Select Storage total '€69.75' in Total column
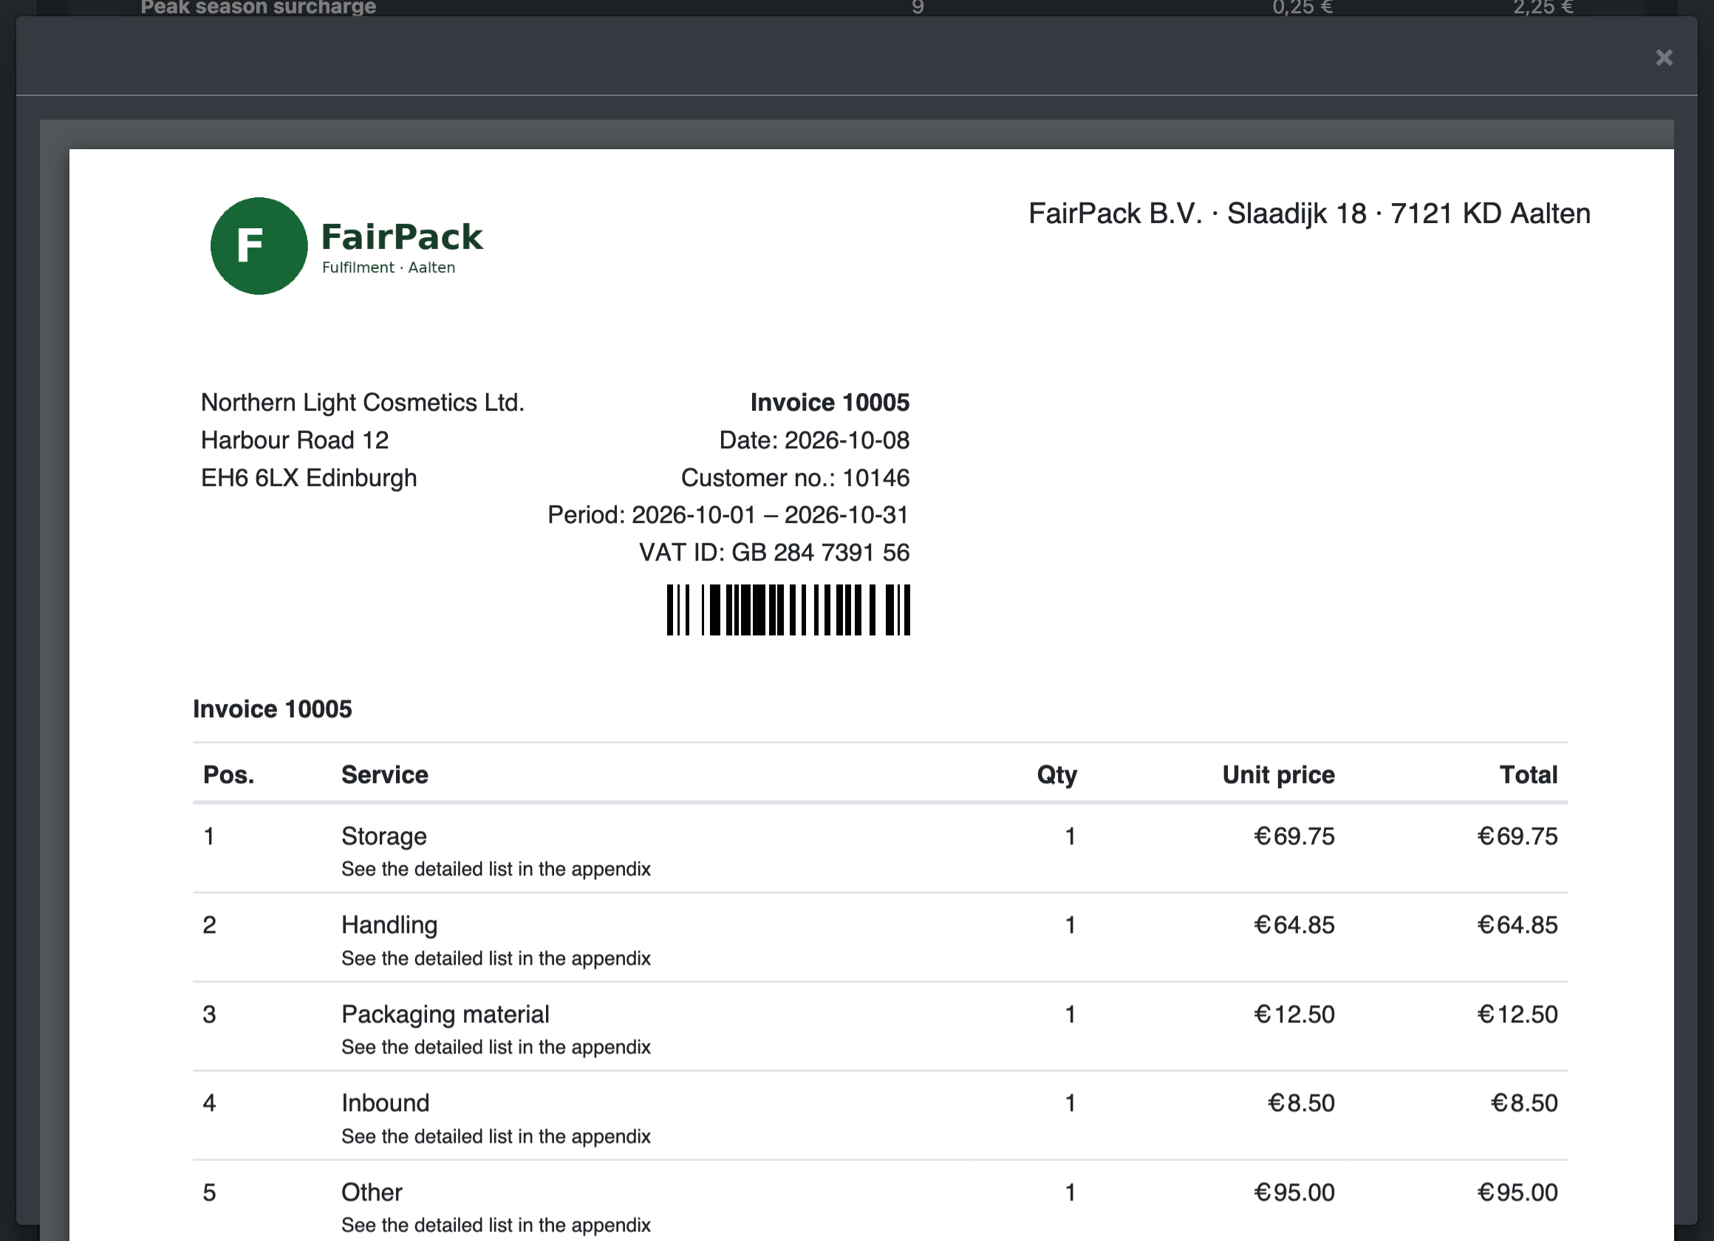Viewport: 1714px width, 1241px height. pyautogui.click(x=1517, y=836)
